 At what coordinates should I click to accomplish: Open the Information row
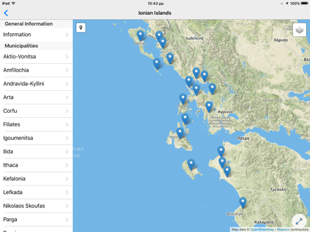click(36, 35)
